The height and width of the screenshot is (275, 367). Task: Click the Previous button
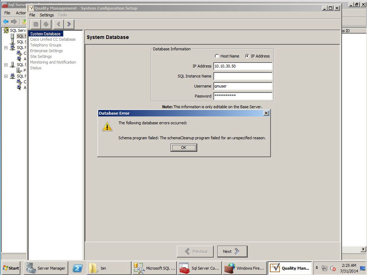pyautogui.click(x=195, y=251)
